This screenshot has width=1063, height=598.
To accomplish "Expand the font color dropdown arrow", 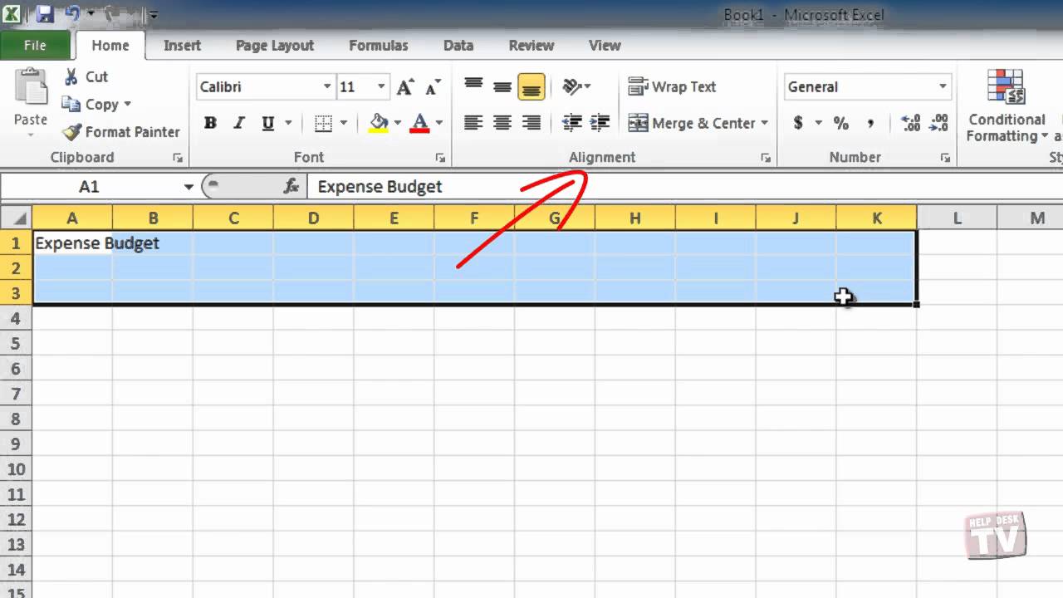I will pos(438,123).
